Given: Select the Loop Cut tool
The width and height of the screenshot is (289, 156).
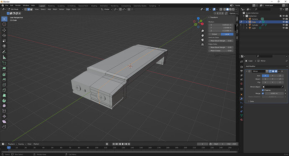Looking at the screenshot, I should 4,85.
